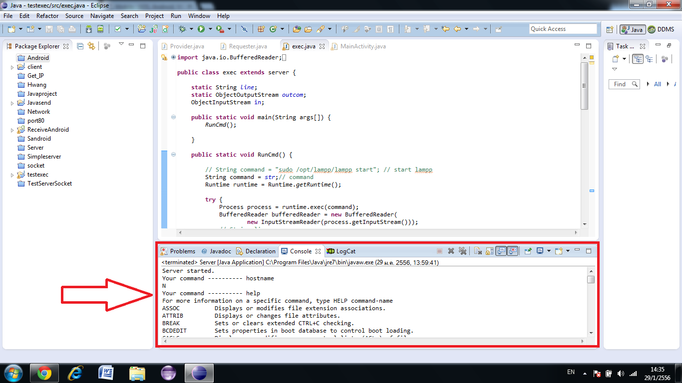Screen dimensions: 682x383
Task: Click the Last Edit Location arrow icon
Action: point(445,29)
